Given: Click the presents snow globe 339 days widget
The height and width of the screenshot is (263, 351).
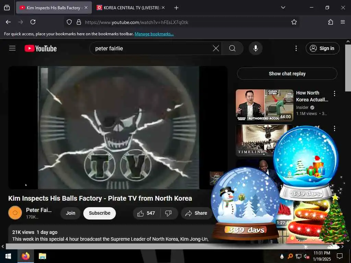Looking at the screenshot, I should (x=306, y=163).
